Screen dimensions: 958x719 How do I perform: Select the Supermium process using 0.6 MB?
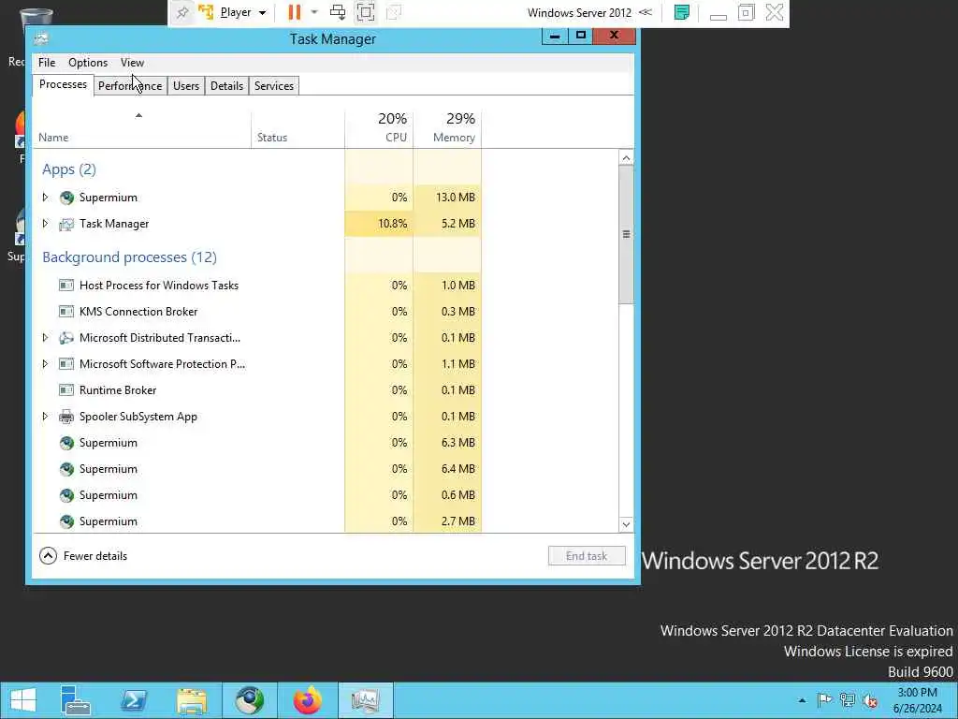point(256,495)
